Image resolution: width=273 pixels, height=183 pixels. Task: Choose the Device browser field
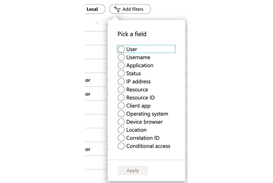(121, 122)
